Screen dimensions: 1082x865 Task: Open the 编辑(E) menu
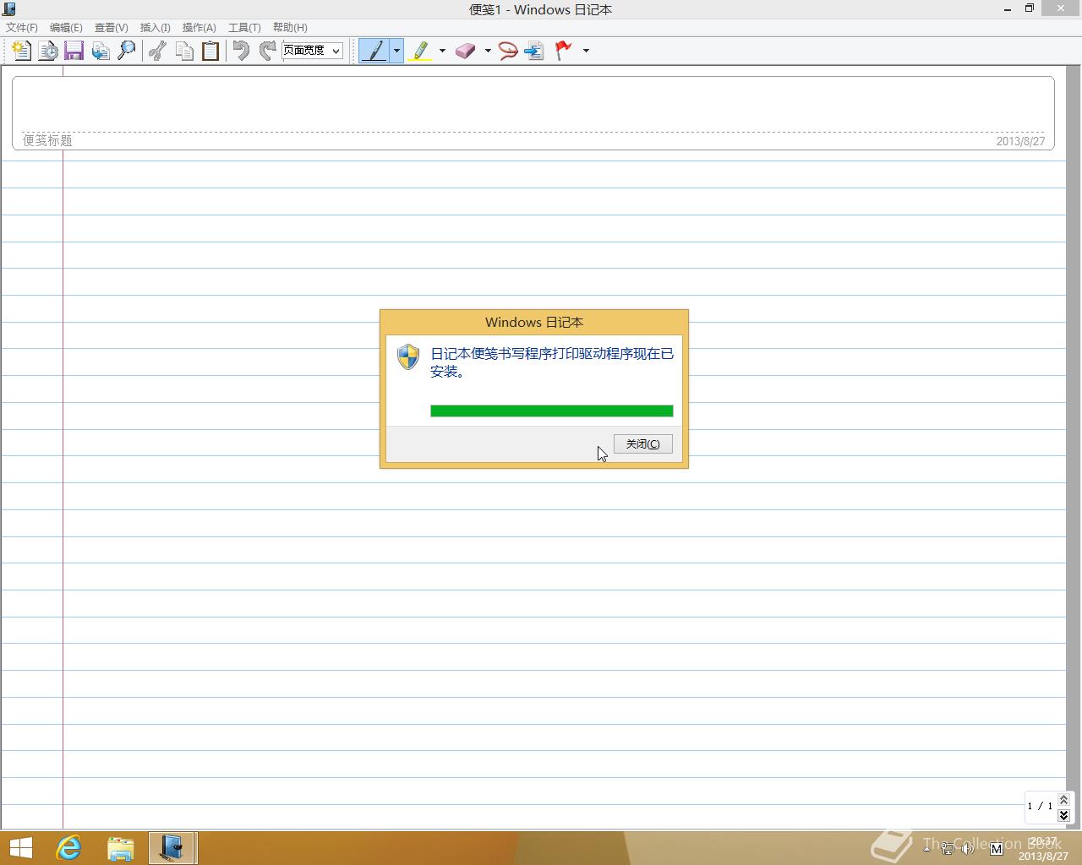66,27
